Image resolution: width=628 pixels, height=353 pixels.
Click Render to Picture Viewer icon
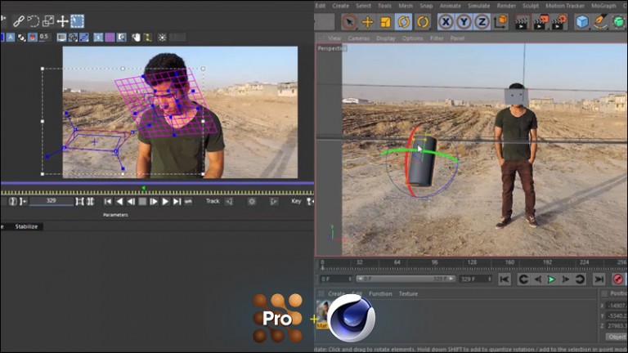point(540,21)
